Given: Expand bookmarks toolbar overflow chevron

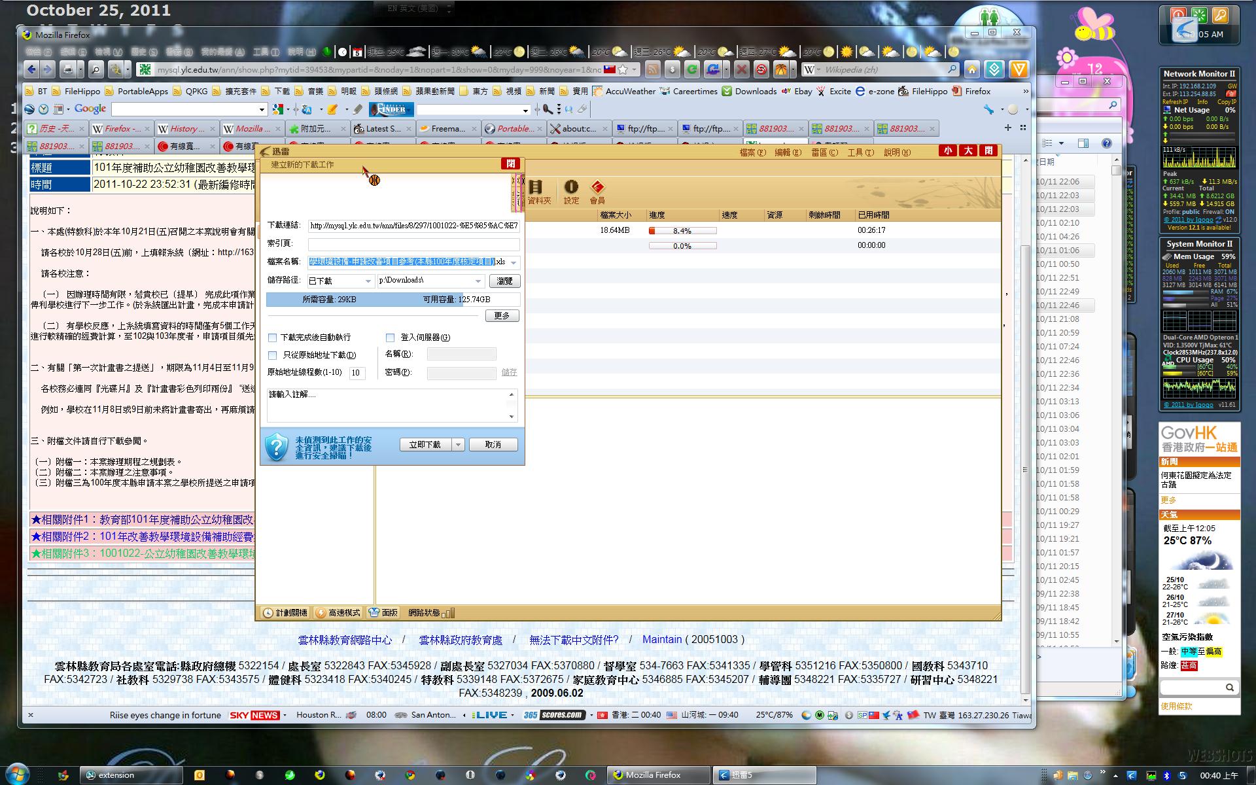Looking at the screenshot, I should point(1025,91).
